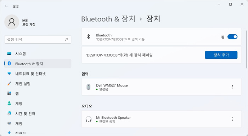This screenshot has width=248, height=136.
Task: Select Bluetooth & 장치 in sidebar
Action: click(x=38, y=64)
